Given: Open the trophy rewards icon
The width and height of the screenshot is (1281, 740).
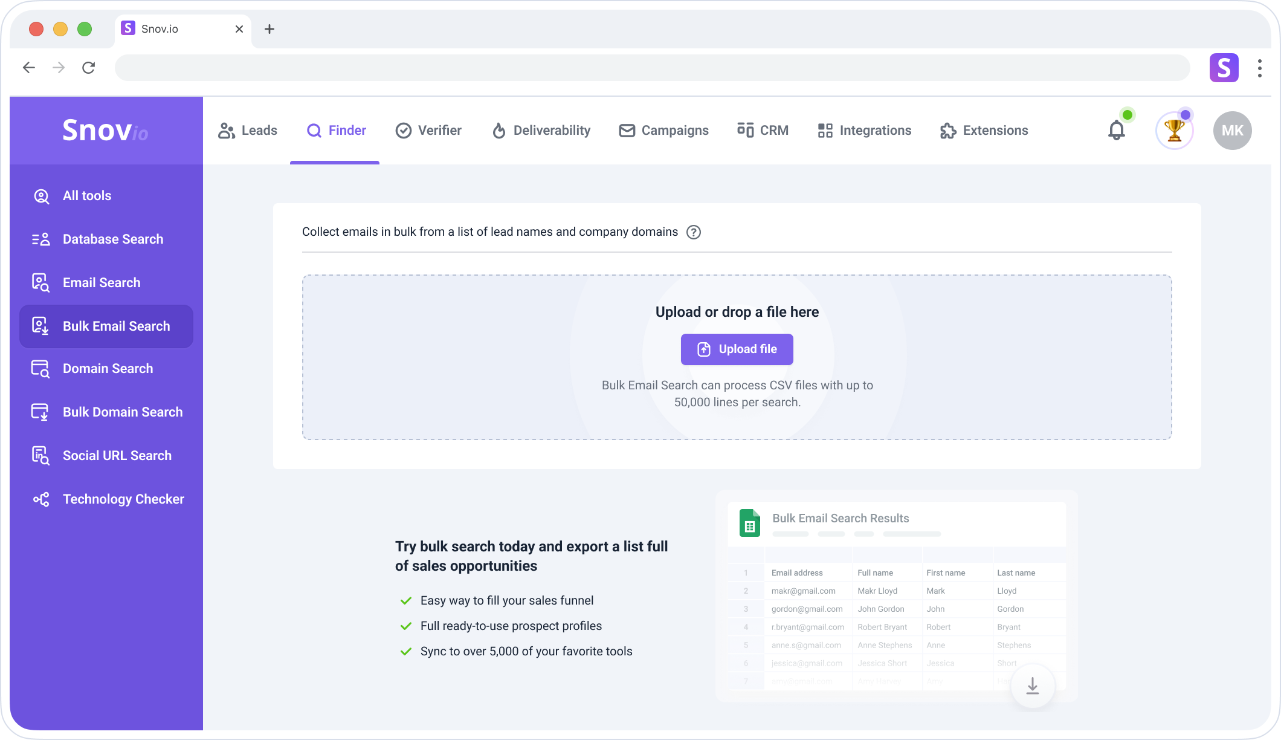Looking at the screenshot, I should (x=1173, y=130).
